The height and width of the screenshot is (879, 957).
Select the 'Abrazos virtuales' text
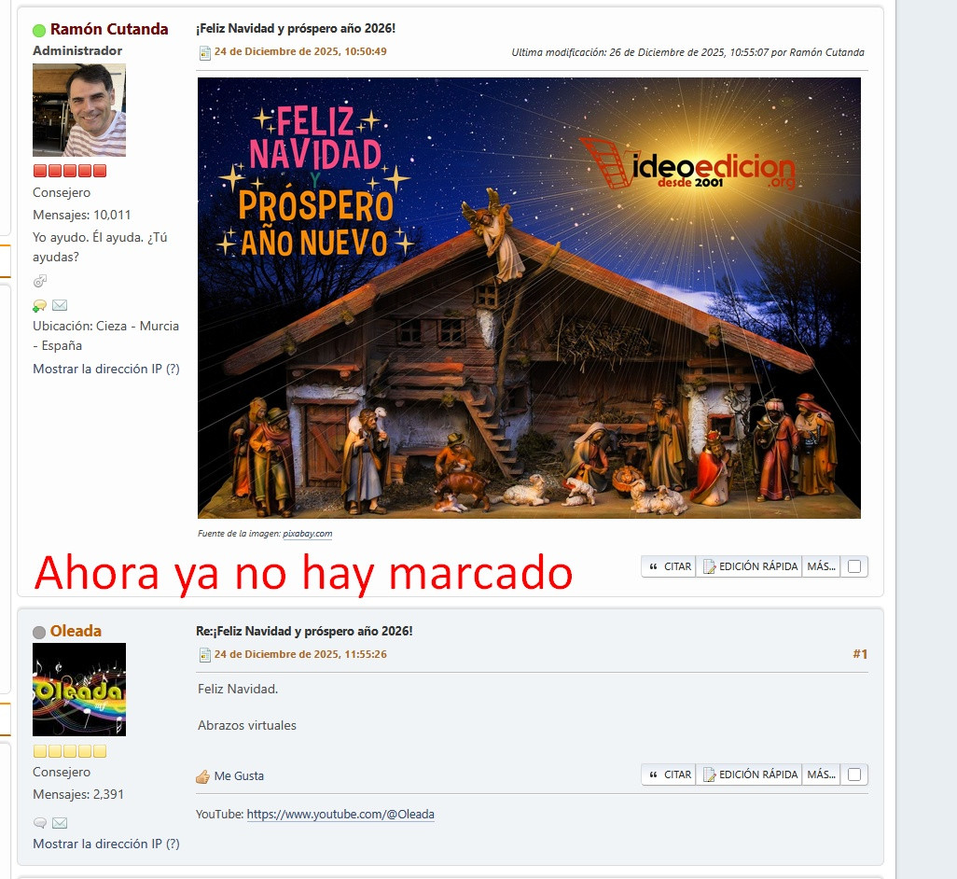click(x=247, y=725)
